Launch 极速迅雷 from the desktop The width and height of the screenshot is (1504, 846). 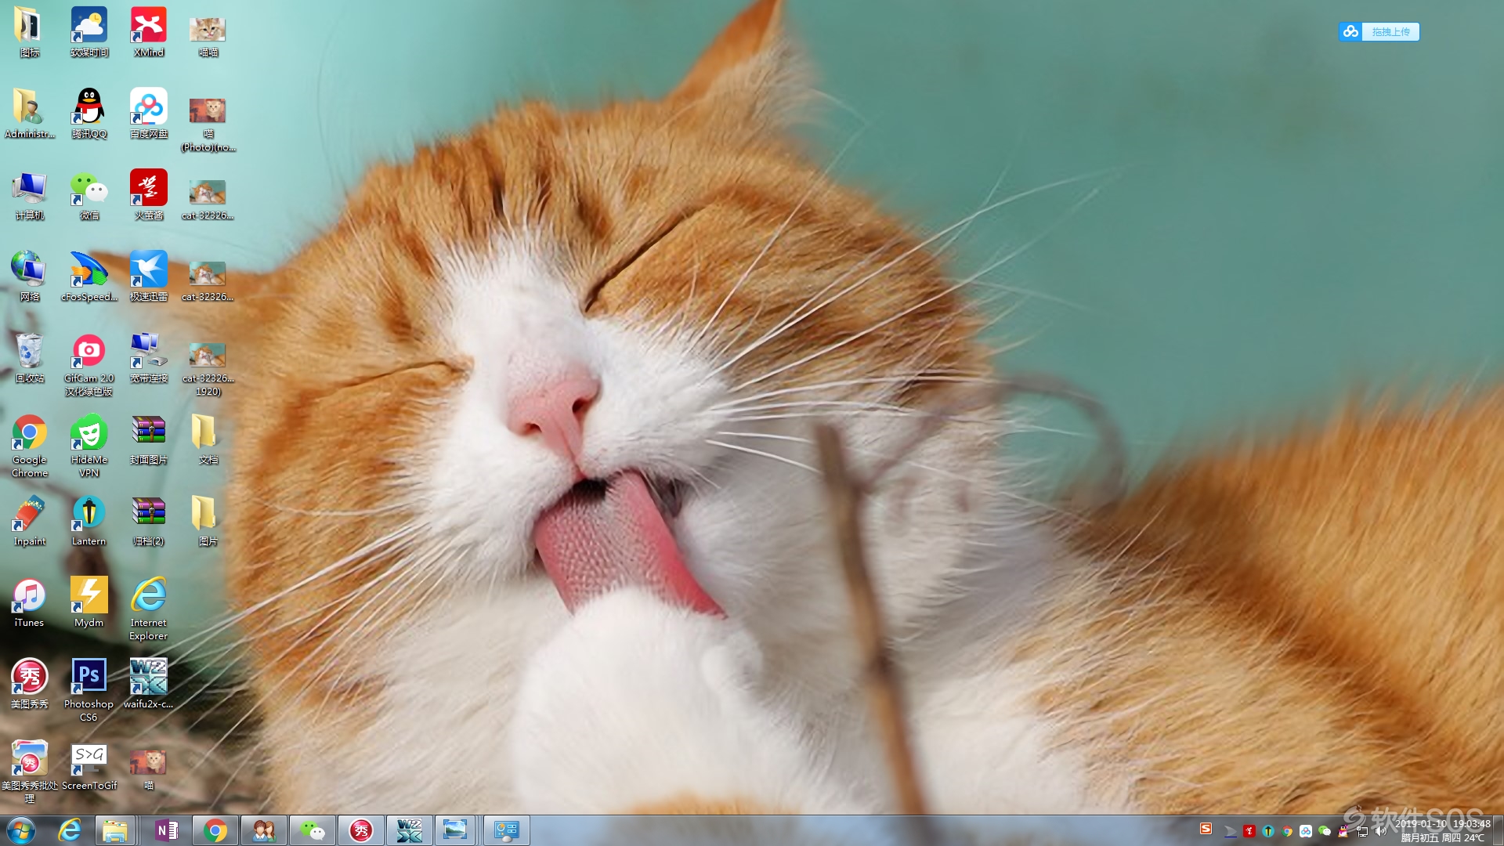(x=148, y=277)
